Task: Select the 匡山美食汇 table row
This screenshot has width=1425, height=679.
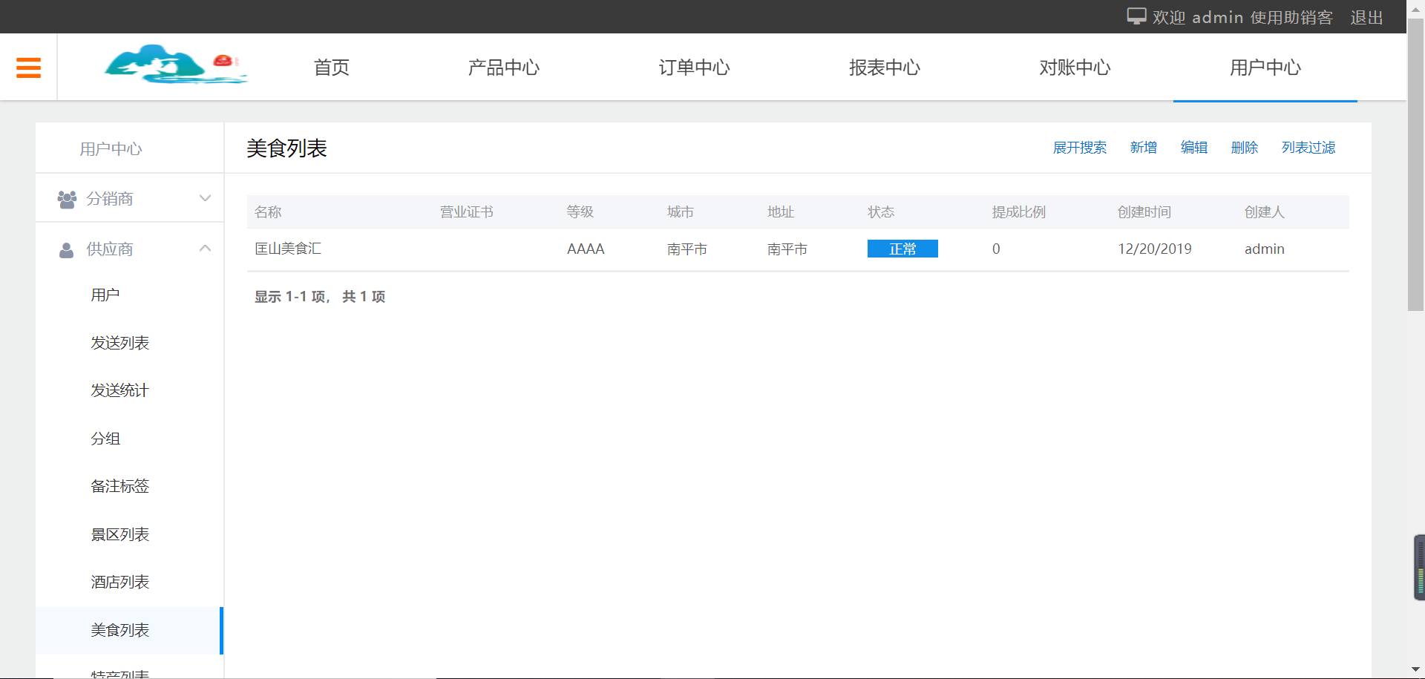Action: 288,249
